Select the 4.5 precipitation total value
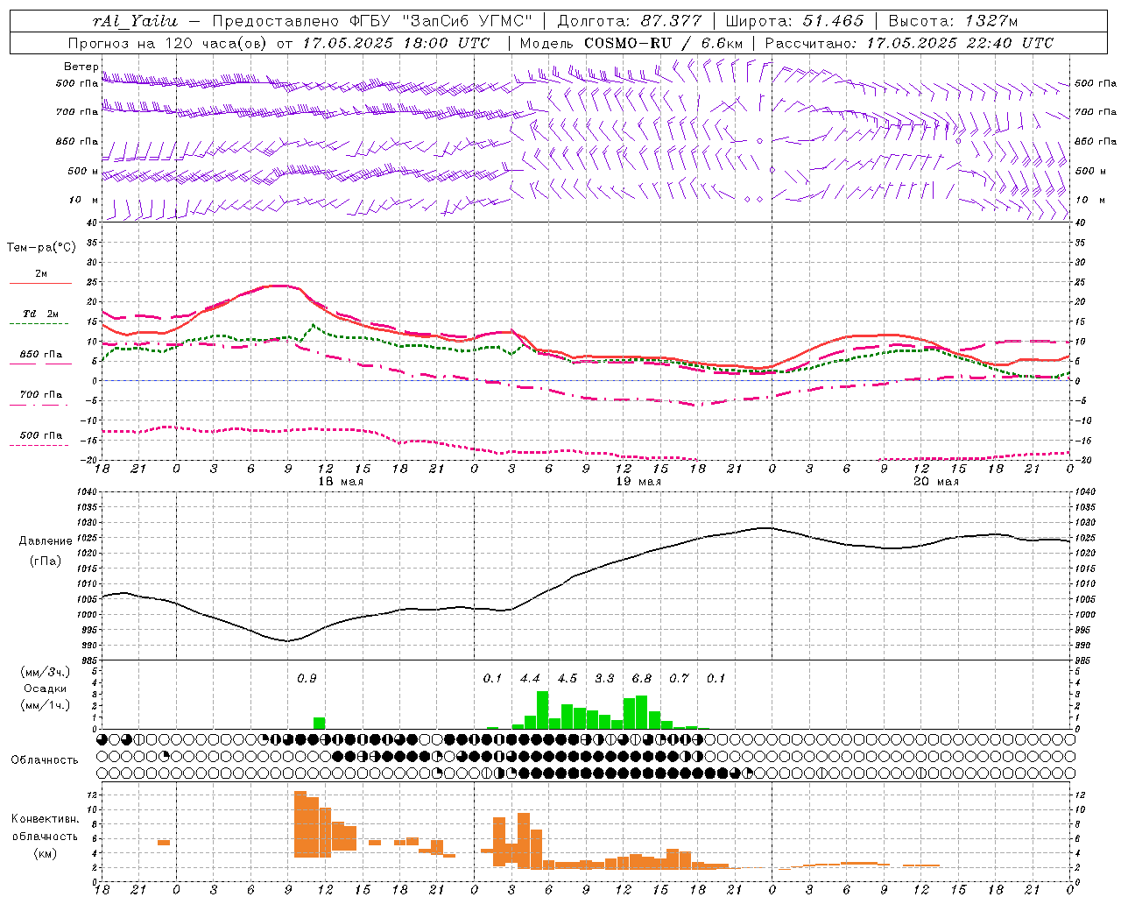 click(x=568, y=678)
